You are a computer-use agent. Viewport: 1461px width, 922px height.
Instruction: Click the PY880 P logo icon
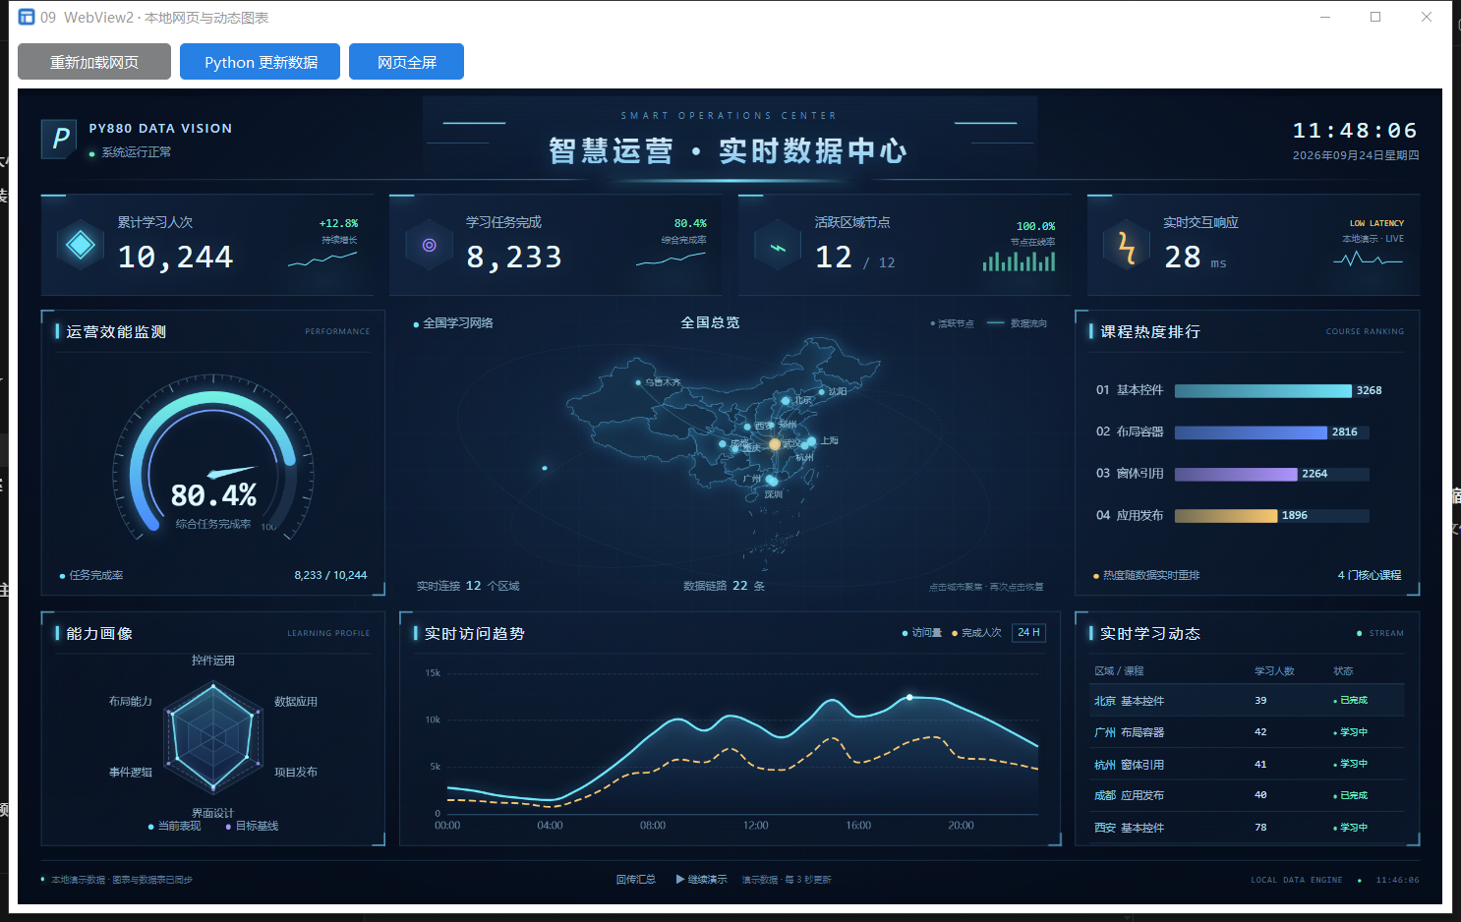[59, 139]
